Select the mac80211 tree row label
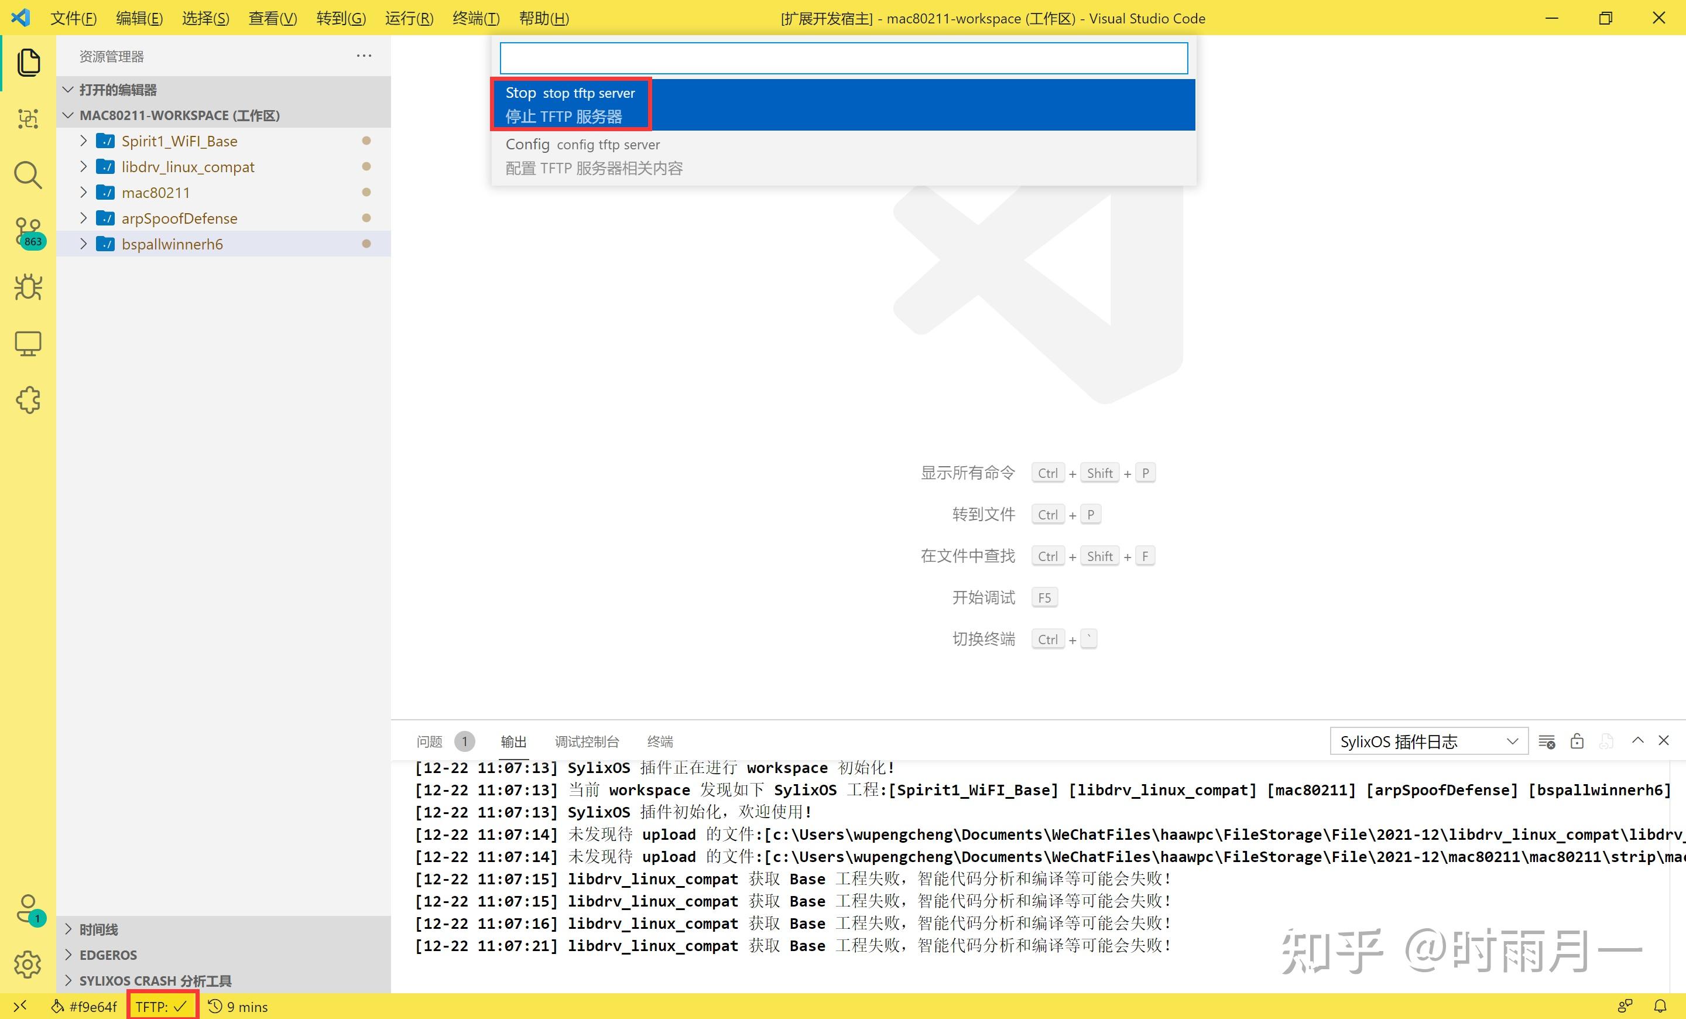This screenshot has width=1686, height=1019. point(155,192)
